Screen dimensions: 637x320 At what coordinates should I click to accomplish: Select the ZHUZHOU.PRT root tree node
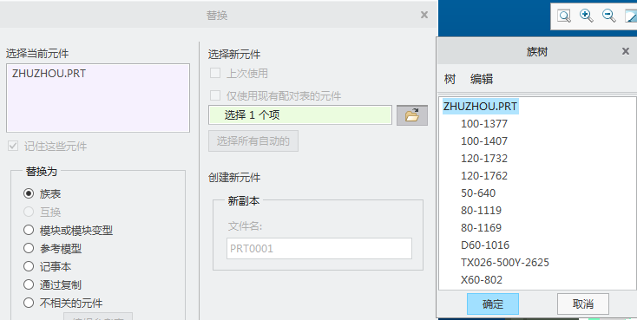[480, 107]
